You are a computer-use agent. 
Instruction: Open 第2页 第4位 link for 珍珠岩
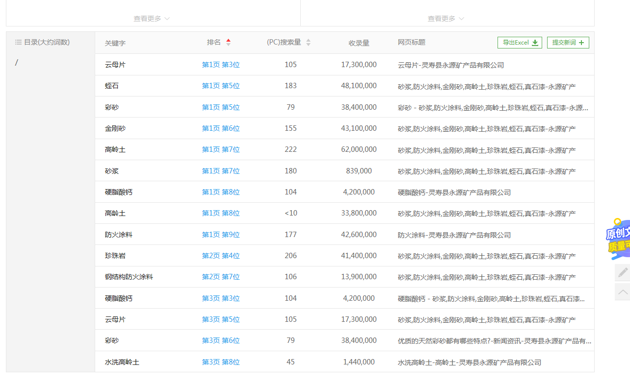220,255
